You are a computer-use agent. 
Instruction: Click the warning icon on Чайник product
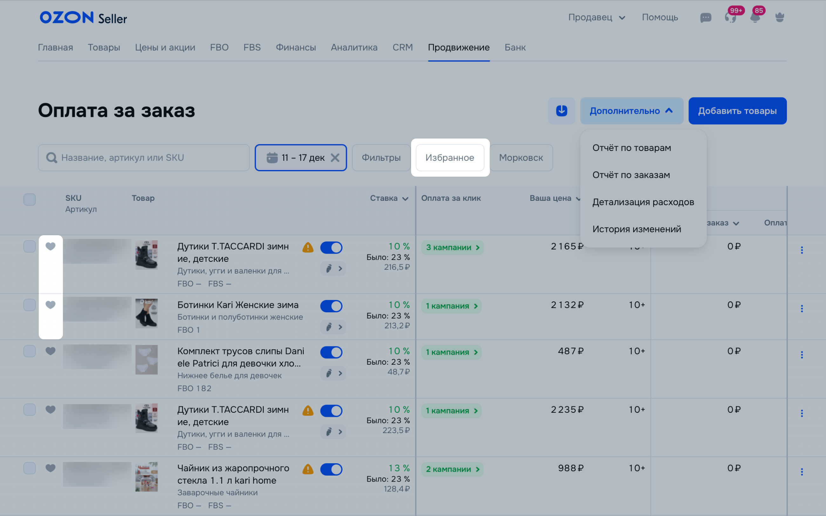pos(308,469)
